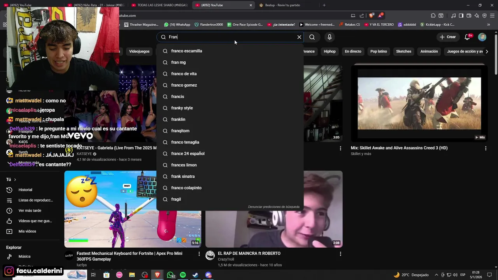Expand the 'Tú' sidebar section chevron

pos(15,180)
